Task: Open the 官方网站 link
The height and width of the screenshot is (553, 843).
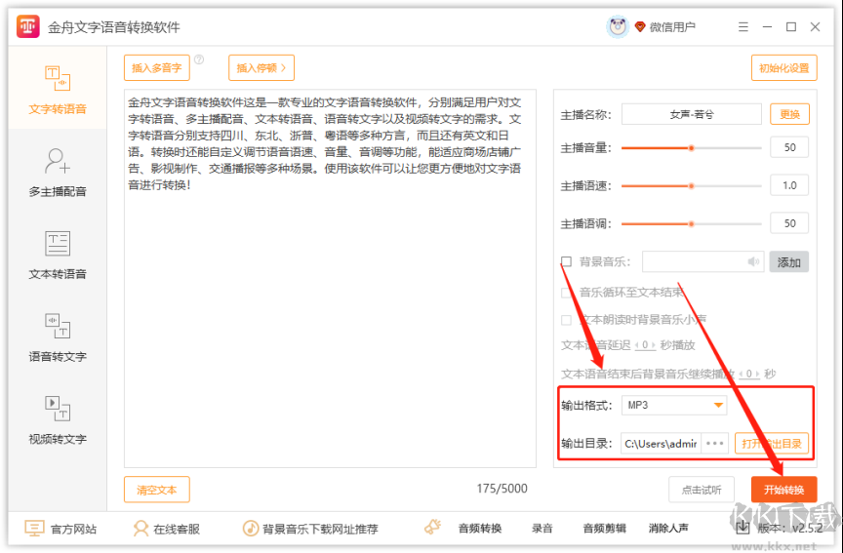Action: click(60, 529)
